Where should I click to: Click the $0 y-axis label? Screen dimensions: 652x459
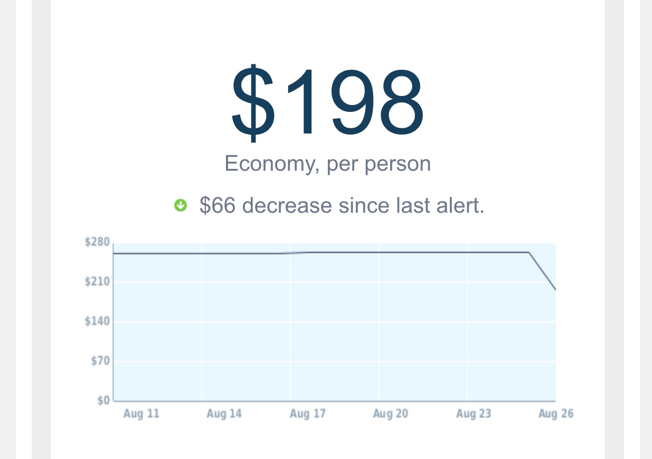tap(103, 401)
